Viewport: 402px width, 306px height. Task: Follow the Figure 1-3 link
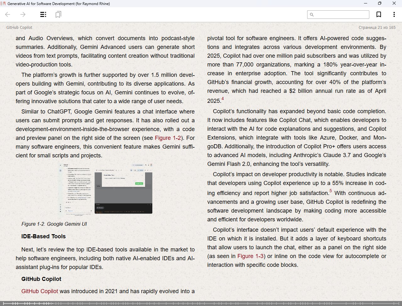250,256
